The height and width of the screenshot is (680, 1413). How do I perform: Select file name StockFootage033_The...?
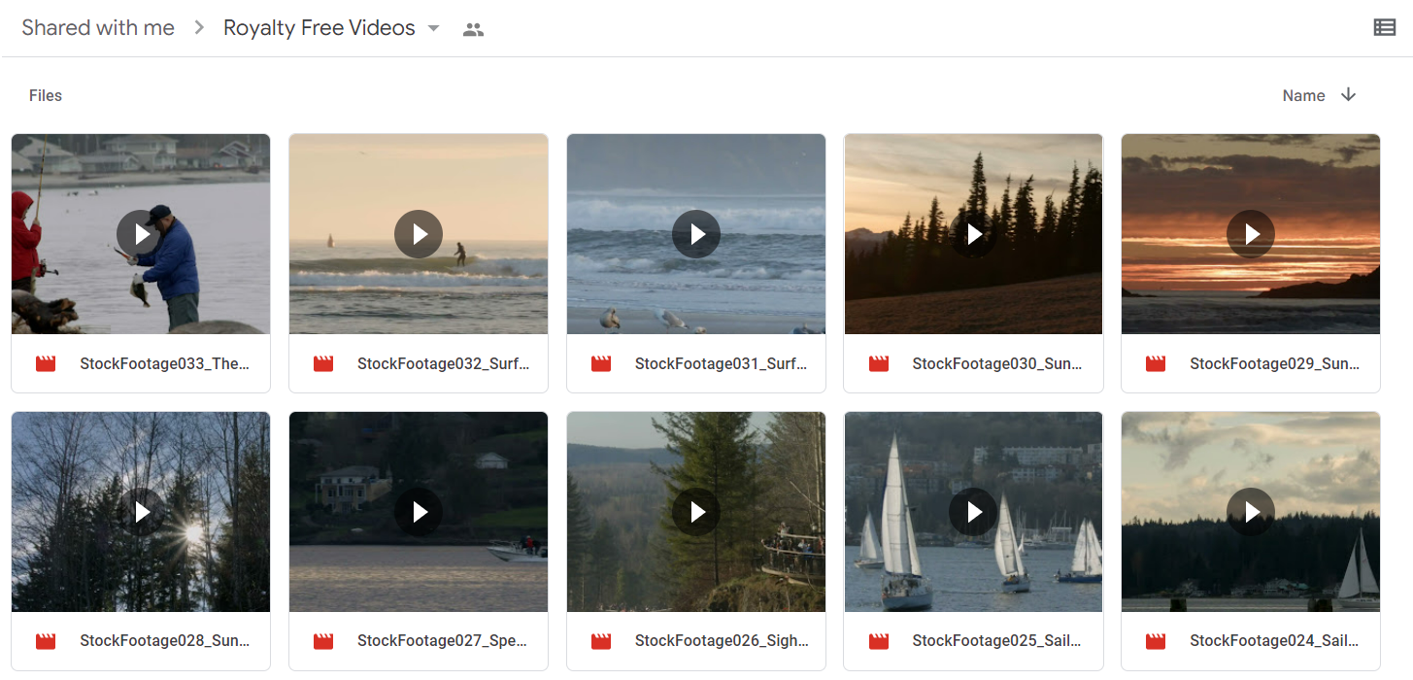coord(164,363)
